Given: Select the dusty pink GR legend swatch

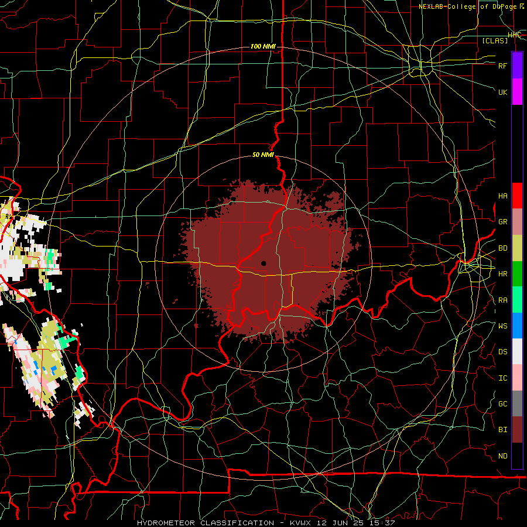Looking at the screenshot, I should click(517, 222).
